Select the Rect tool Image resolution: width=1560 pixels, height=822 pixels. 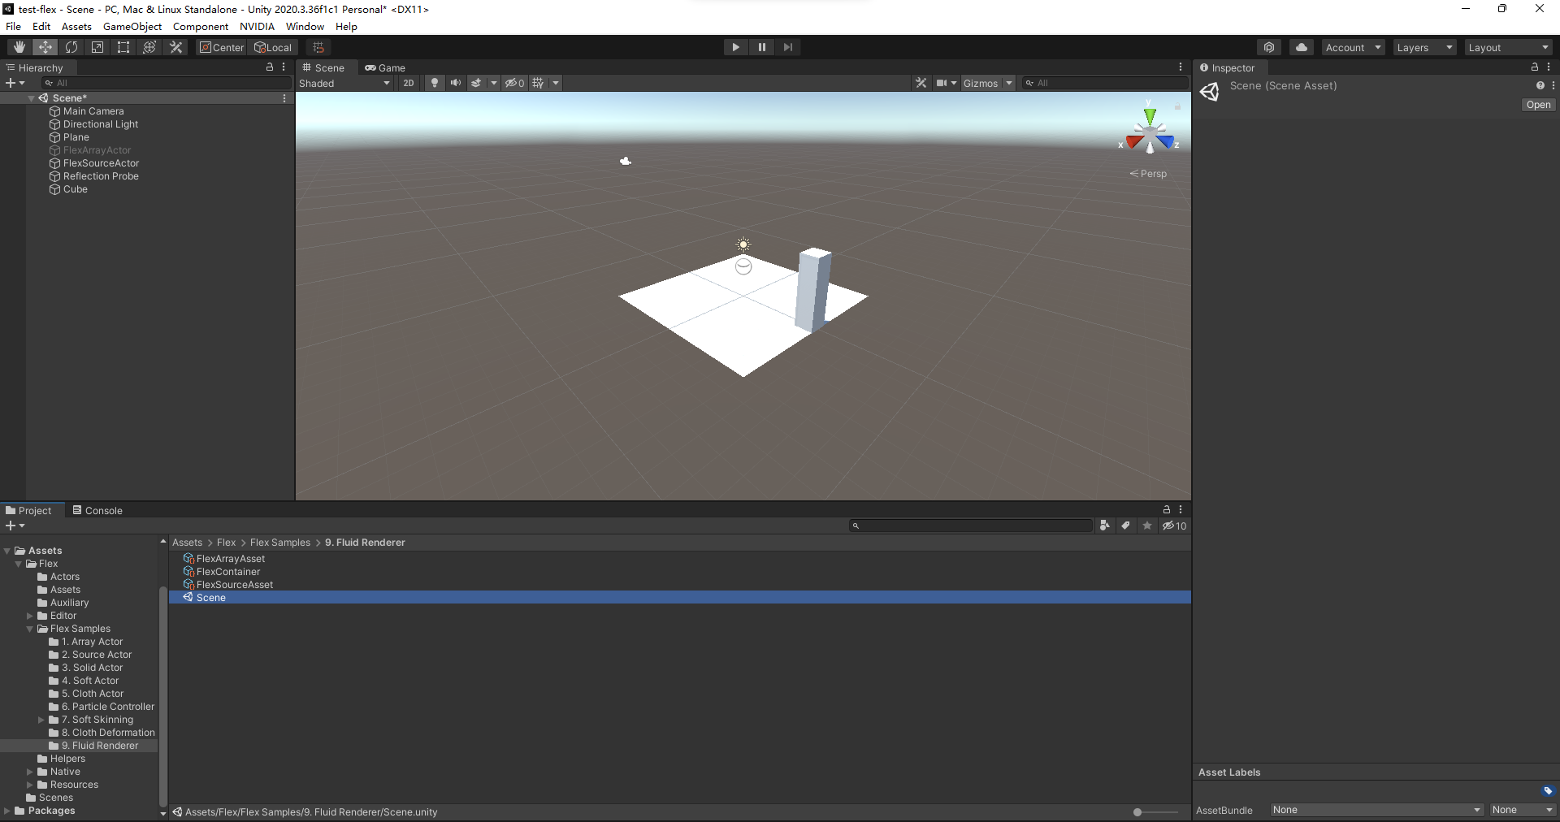coord(123,47)
